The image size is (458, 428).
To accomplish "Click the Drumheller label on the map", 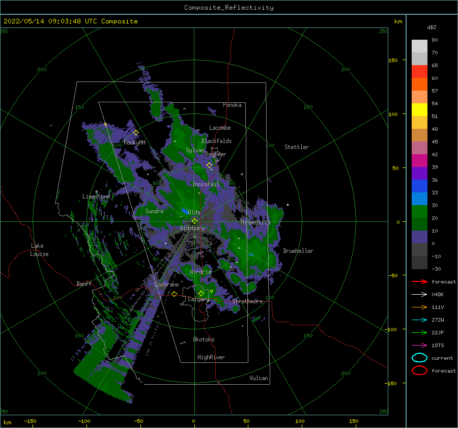I will pos(298,251).
